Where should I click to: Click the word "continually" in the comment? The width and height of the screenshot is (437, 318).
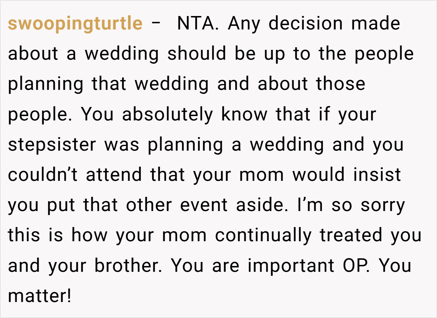tap(264, 235)
